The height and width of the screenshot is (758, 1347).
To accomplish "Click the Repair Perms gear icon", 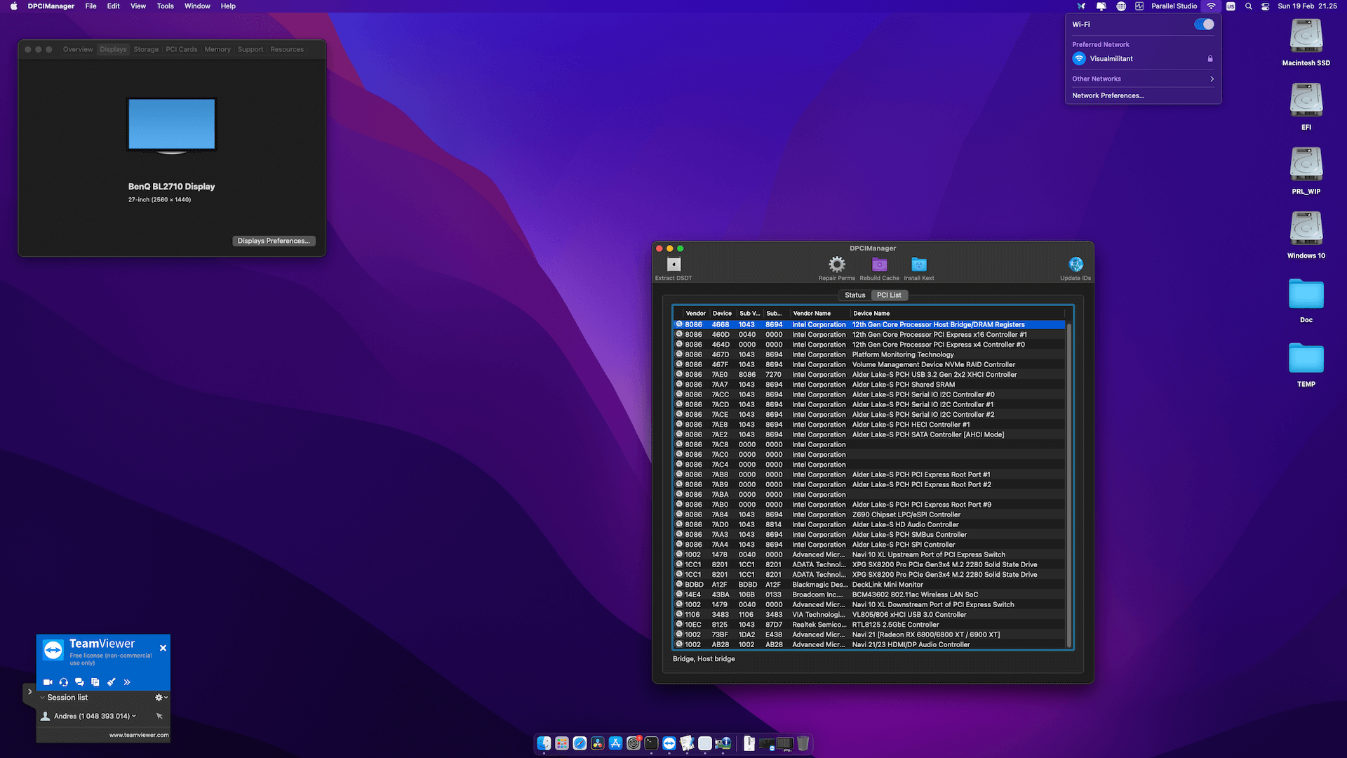I will click(836, 265).
